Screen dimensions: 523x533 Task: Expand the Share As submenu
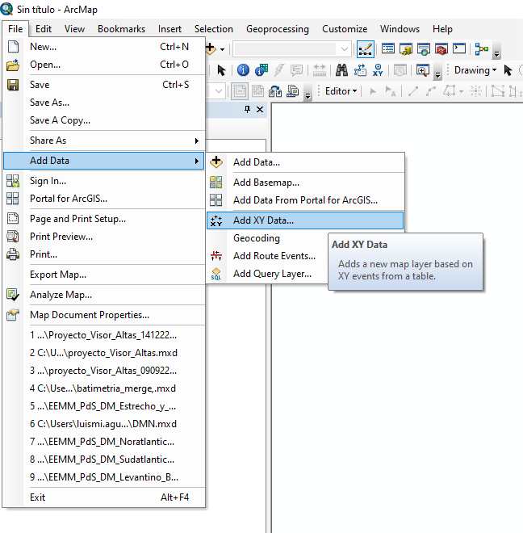tap(103, 141)
